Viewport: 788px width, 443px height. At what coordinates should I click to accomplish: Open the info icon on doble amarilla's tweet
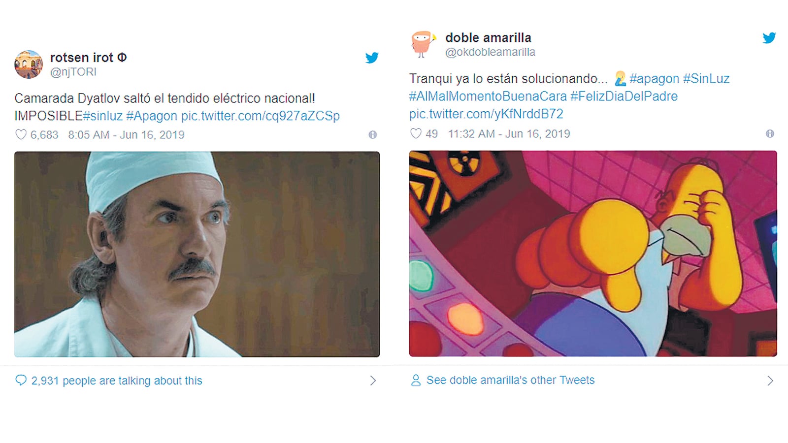770,133
